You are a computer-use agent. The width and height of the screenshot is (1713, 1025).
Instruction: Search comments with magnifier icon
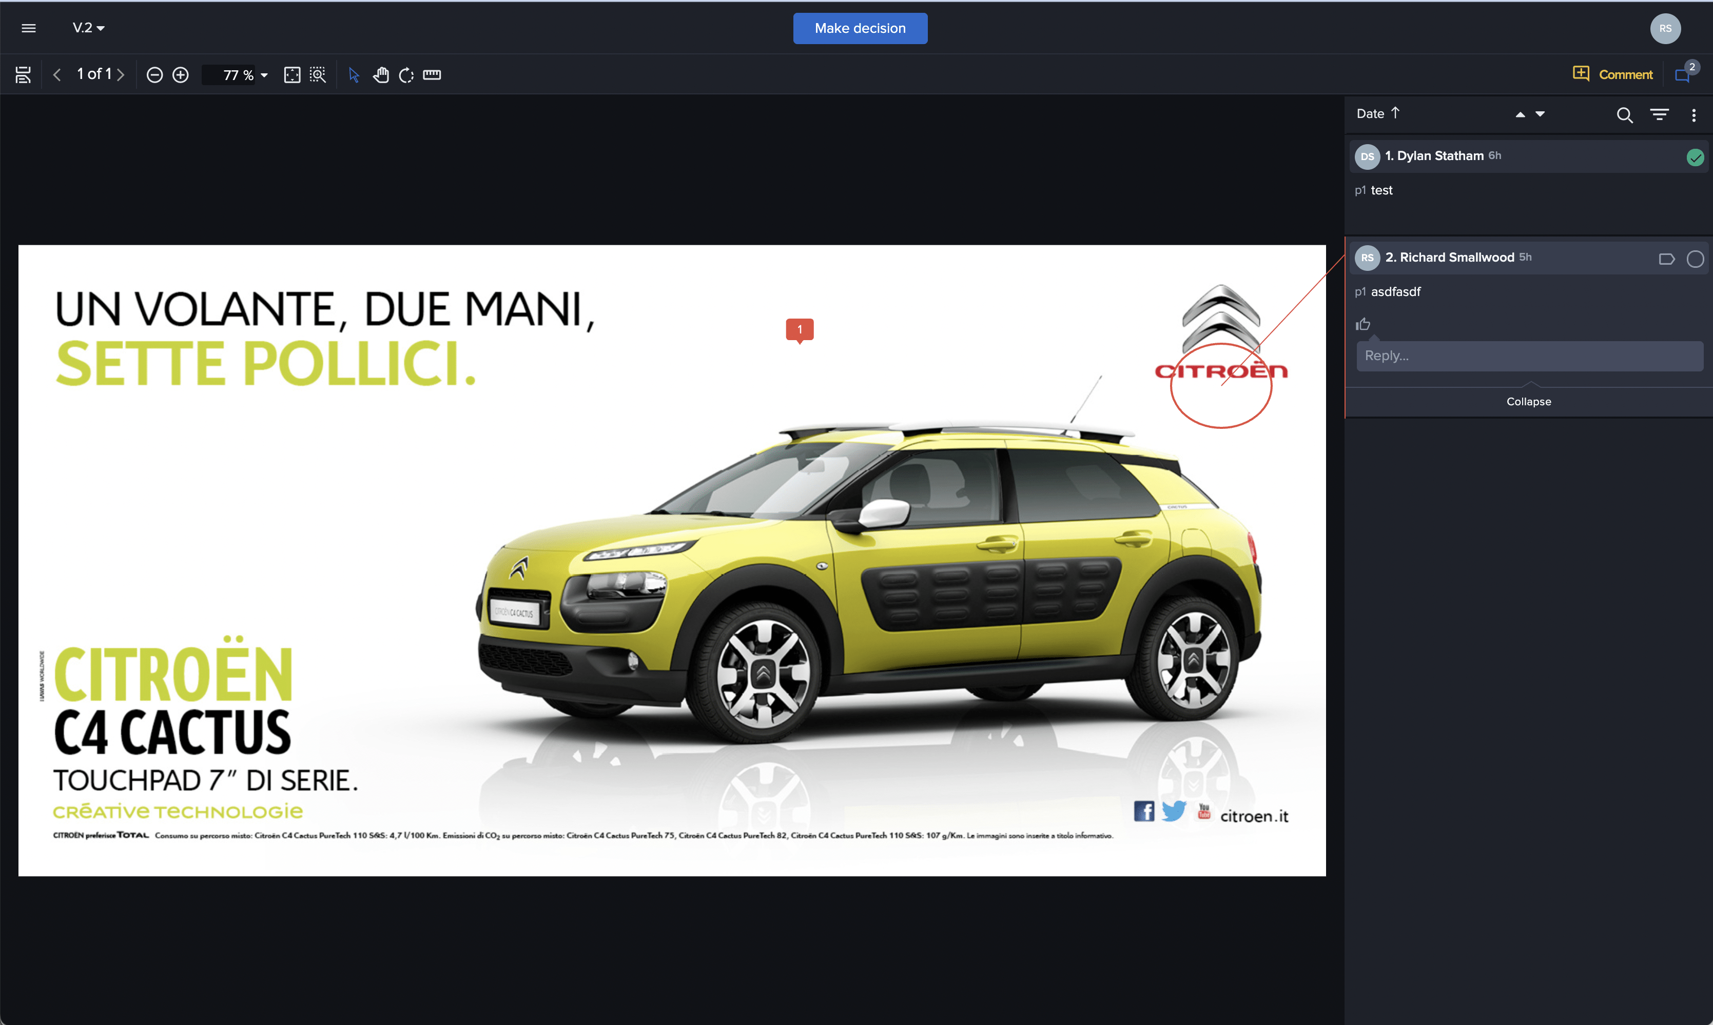coord(1625,114)
